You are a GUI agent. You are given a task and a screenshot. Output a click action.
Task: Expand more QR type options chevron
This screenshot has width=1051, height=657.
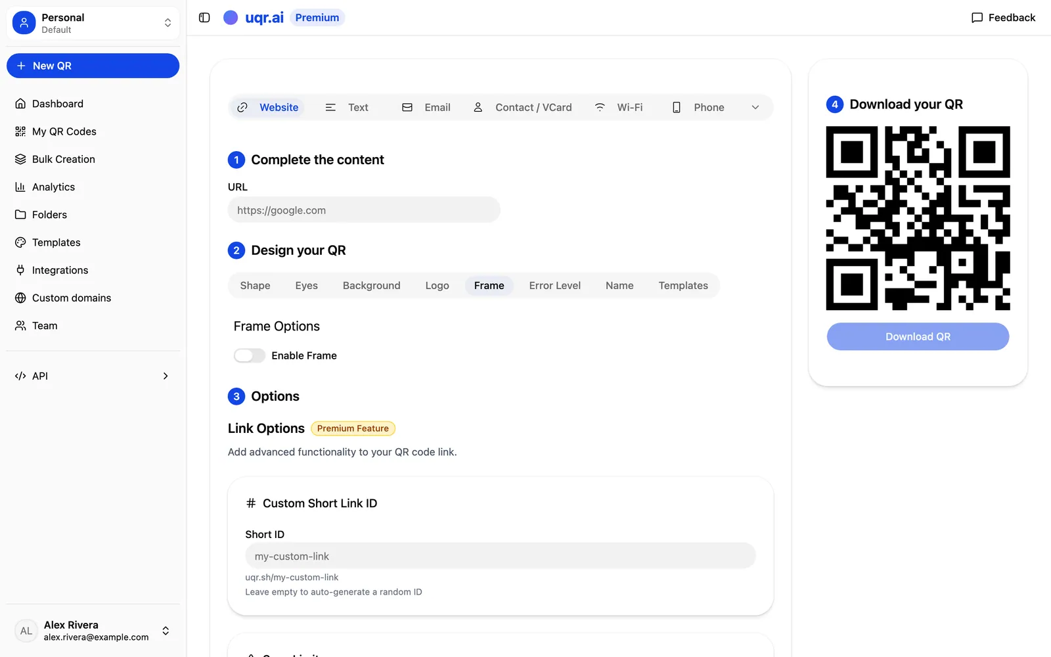click(755, 107)
